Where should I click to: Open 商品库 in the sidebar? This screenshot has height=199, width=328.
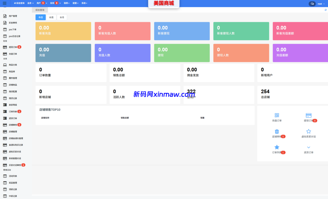click(12, 71)
